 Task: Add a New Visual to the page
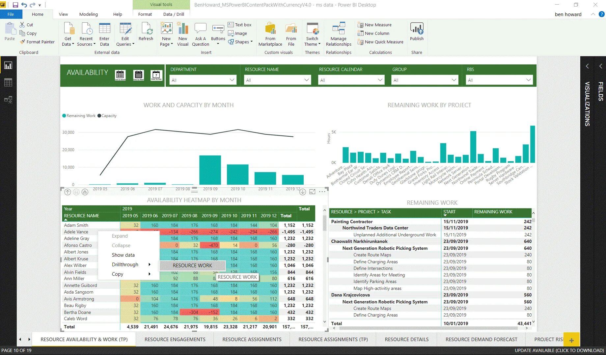(183, 35)
